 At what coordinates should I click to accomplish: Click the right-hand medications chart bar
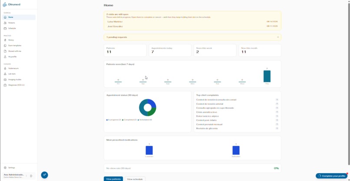coord(236,151)
